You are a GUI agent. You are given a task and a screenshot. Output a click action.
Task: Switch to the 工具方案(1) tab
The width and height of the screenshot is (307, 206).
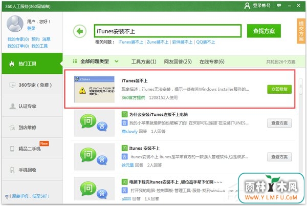144,61
